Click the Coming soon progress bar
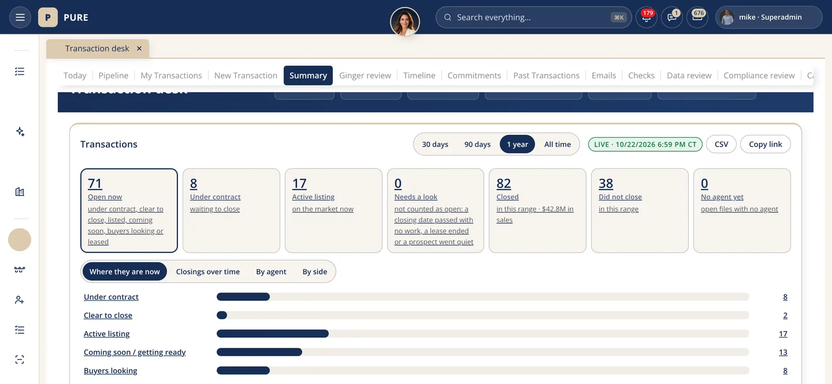This screenshot has width=832, height=384. 483,352
